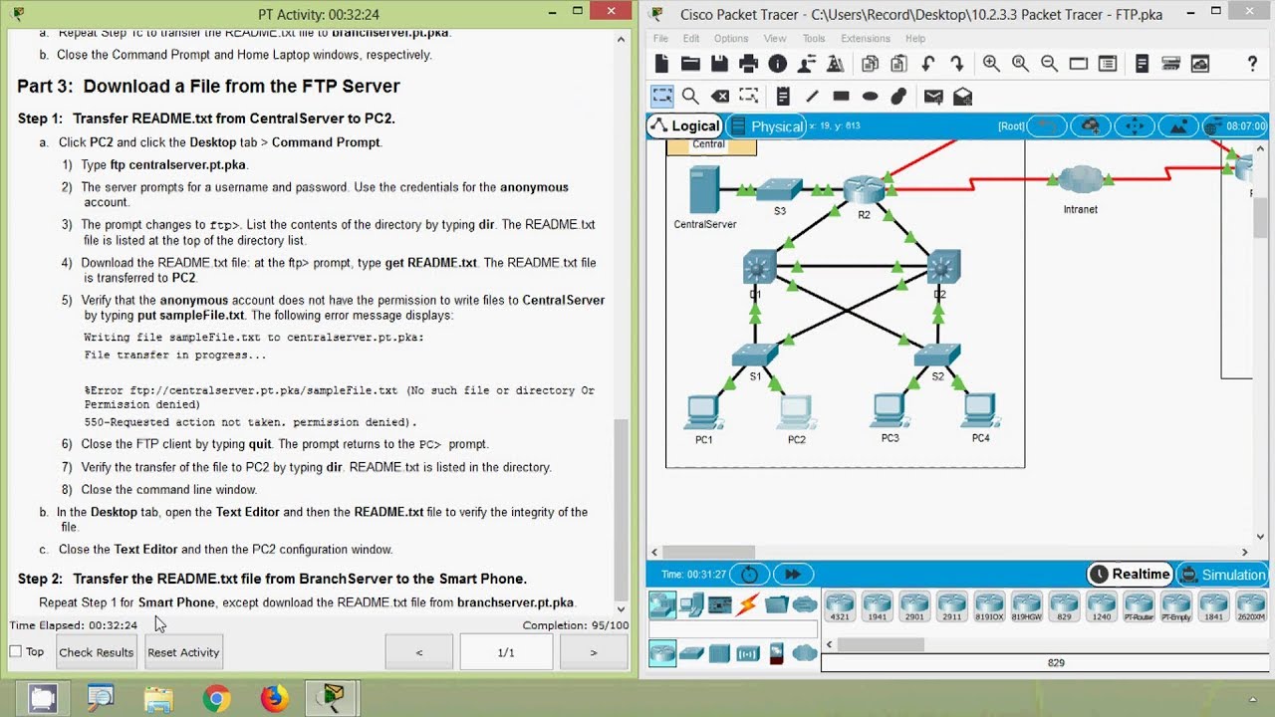Screen dimensions: 1275x717
Task: Select the End Devices category icon
Action: (x=690, y=603)
